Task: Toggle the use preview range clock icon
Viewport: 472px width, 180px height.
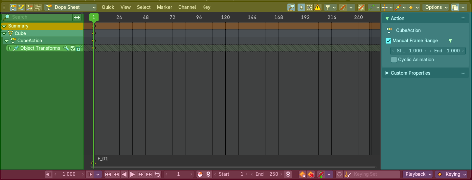Action: [200, 174]
